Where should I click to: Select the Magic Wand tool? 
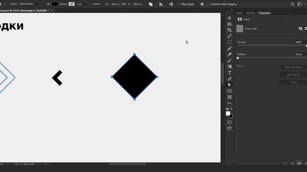click(x=229, y=48)
